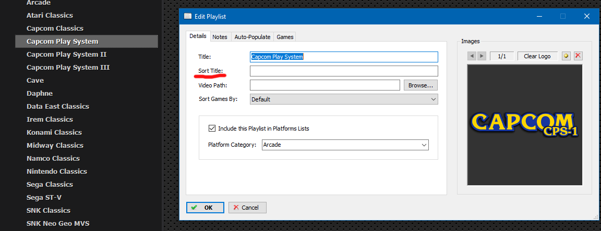
Task: Add a new image with the star icon
Action: coord(566,56)
